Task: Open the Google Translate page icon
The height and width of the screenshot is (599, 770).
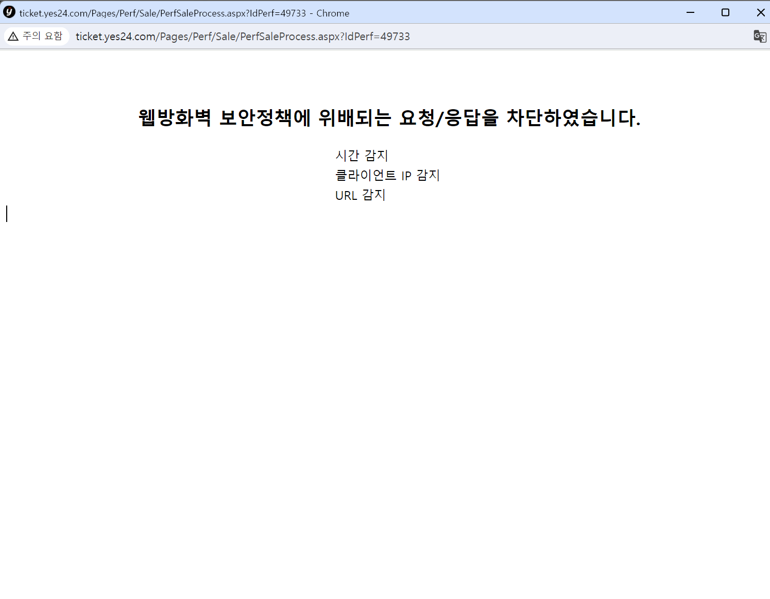Action: pos(760,36)
